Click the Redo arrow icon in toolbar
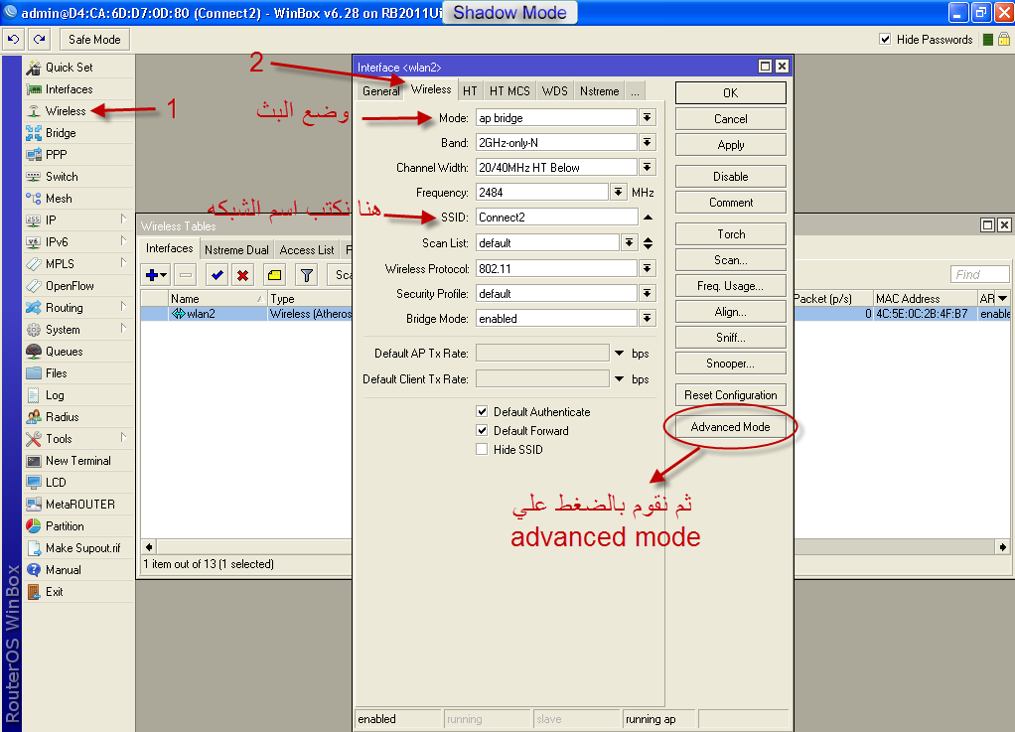Screen dimensions: 1015x732 [39, 40]
